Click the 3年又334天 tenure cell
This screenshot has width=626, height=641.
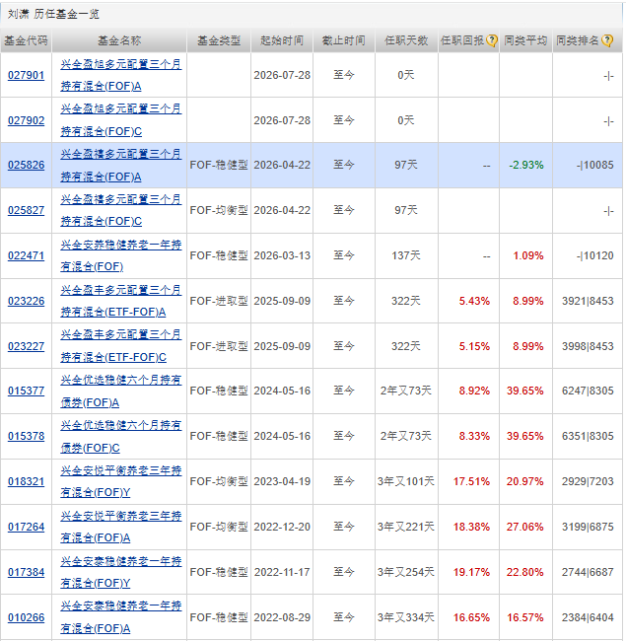pos(406,617)
